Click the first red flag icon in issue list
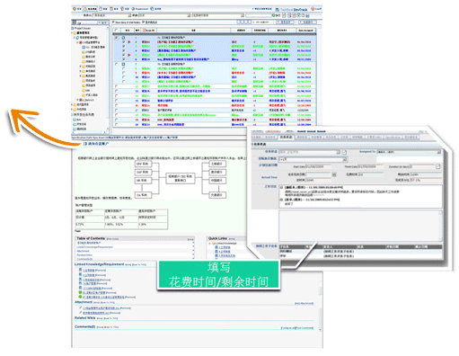The height and width of the screenshot is (356, 459). click(129, 42)
